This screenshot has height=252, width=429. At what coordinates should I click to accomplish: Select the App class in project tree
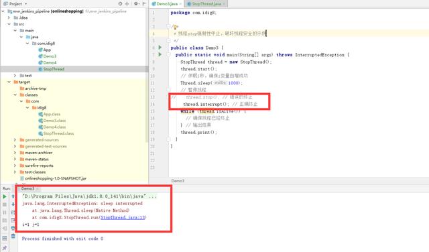(x=45, y=50)
